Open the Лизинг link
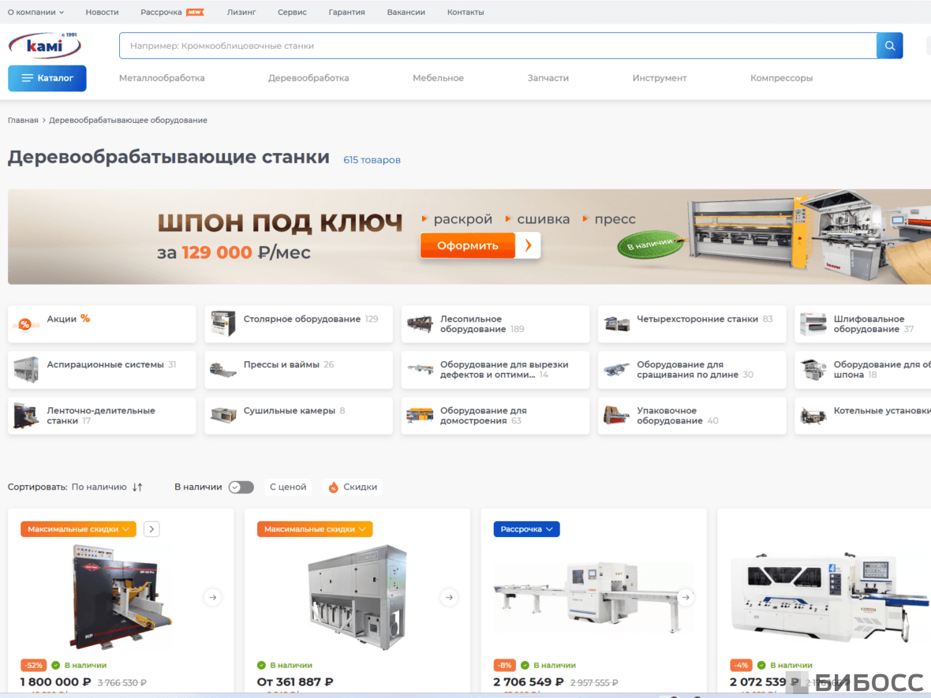 tap(241, 13)
